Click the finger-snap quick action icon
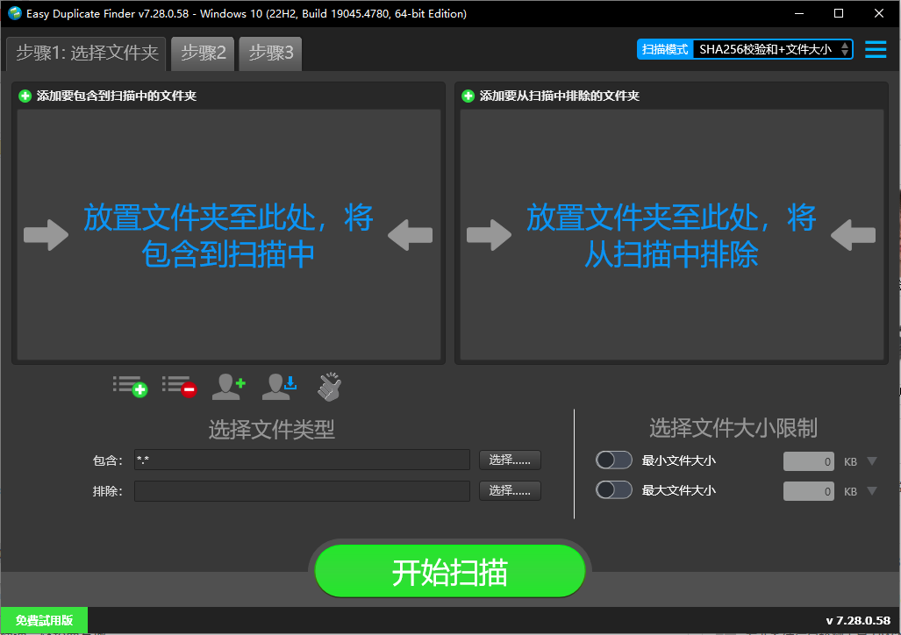Image resolution: width=901 pixels, height=635 pixels. [329, 385]
